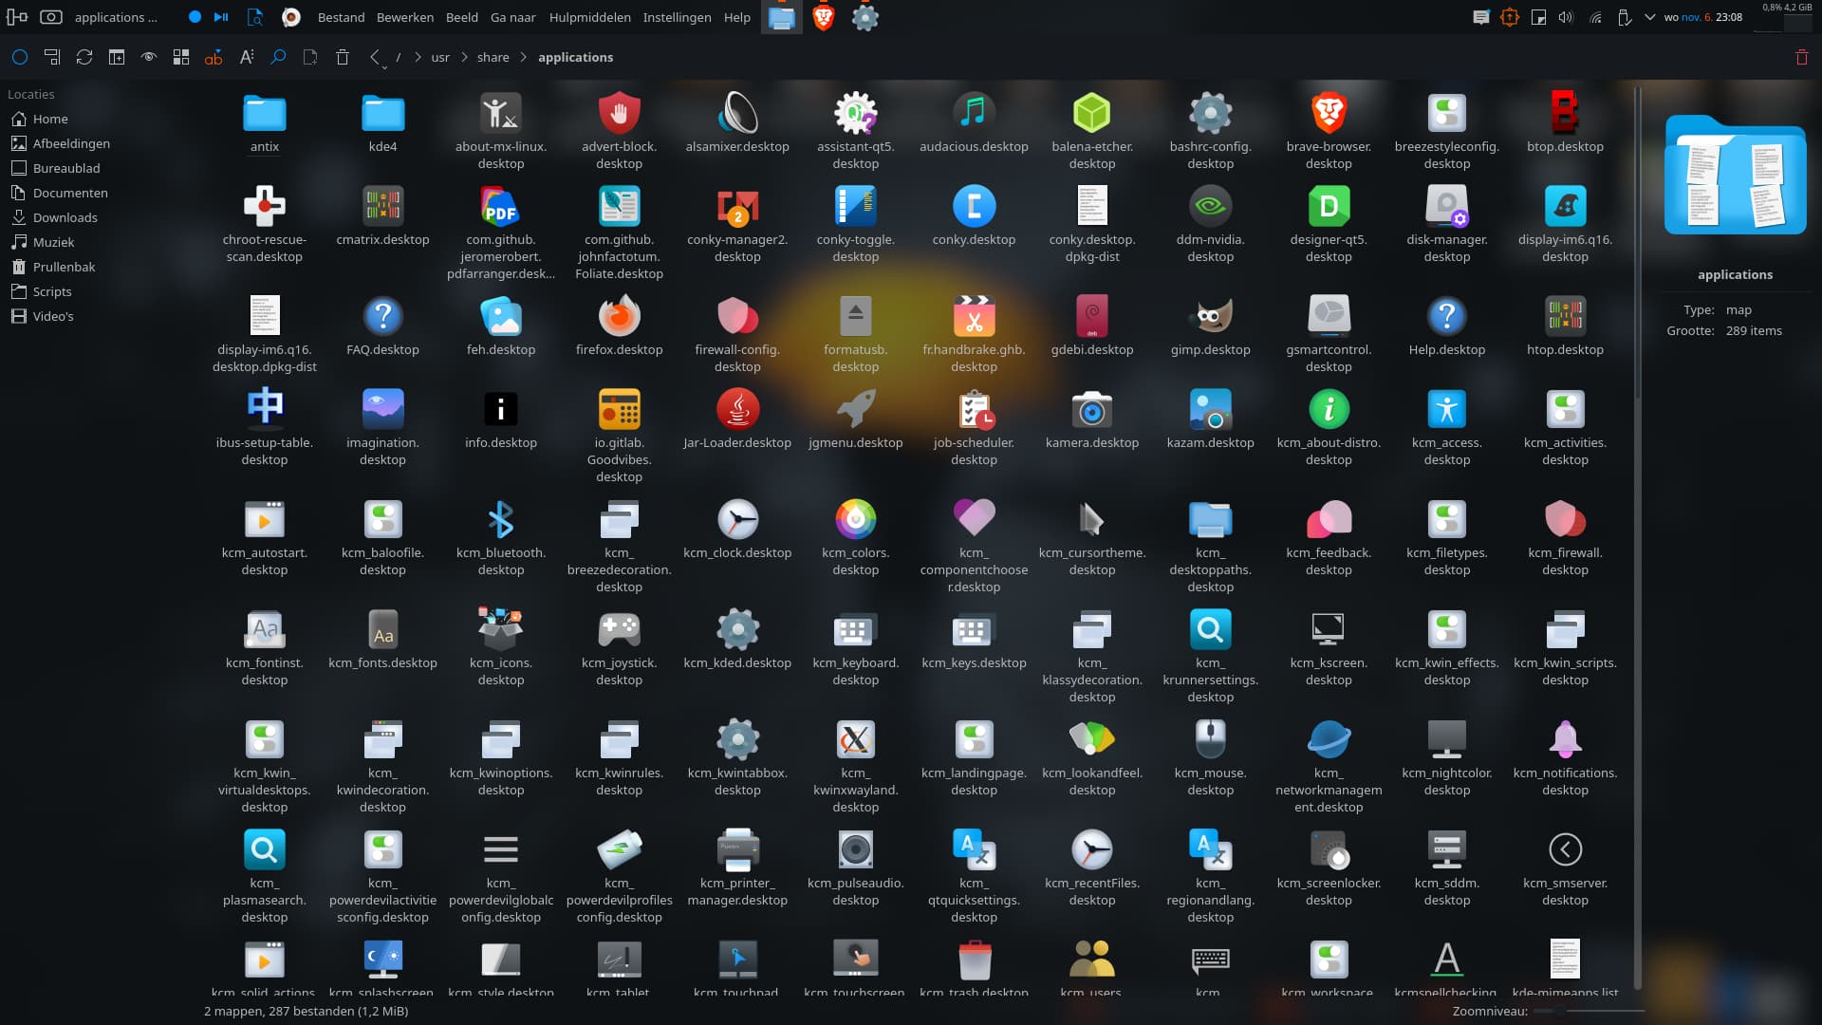
Task: Open the firefox.desktop launcher icon
Action: pos(619,316)
